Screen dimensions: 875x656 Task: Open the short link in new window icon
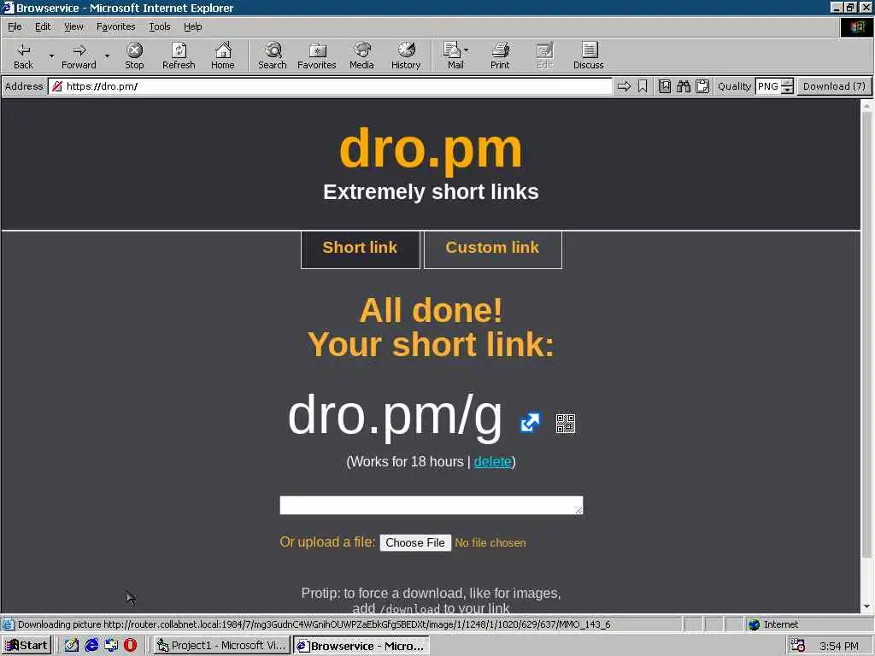530,422
